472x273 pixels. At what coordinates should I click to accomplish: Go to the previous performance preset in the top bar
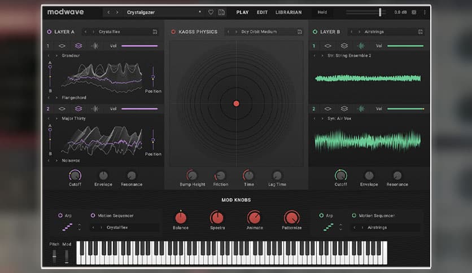pos(108,12)
